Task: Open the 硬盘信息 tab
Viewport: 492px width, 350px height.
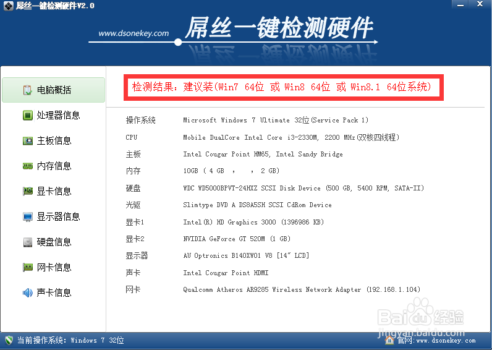Action: coord(53,242)
